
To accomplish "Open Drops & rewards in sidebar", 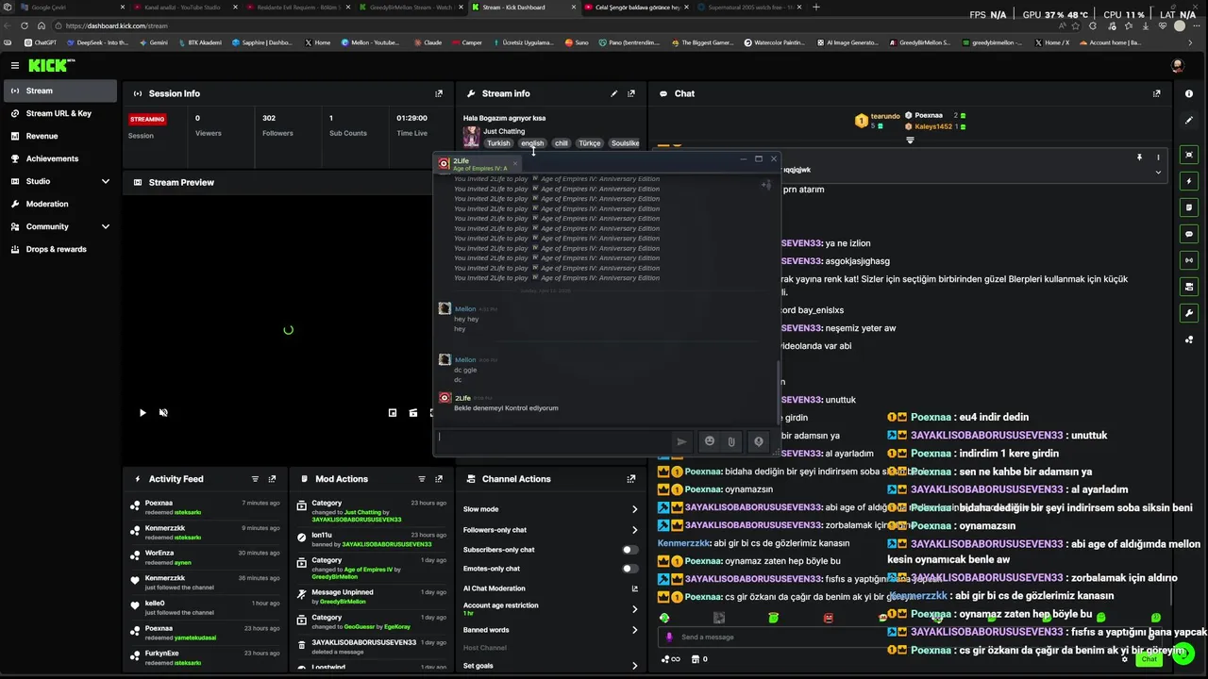I will click(60, 249).
